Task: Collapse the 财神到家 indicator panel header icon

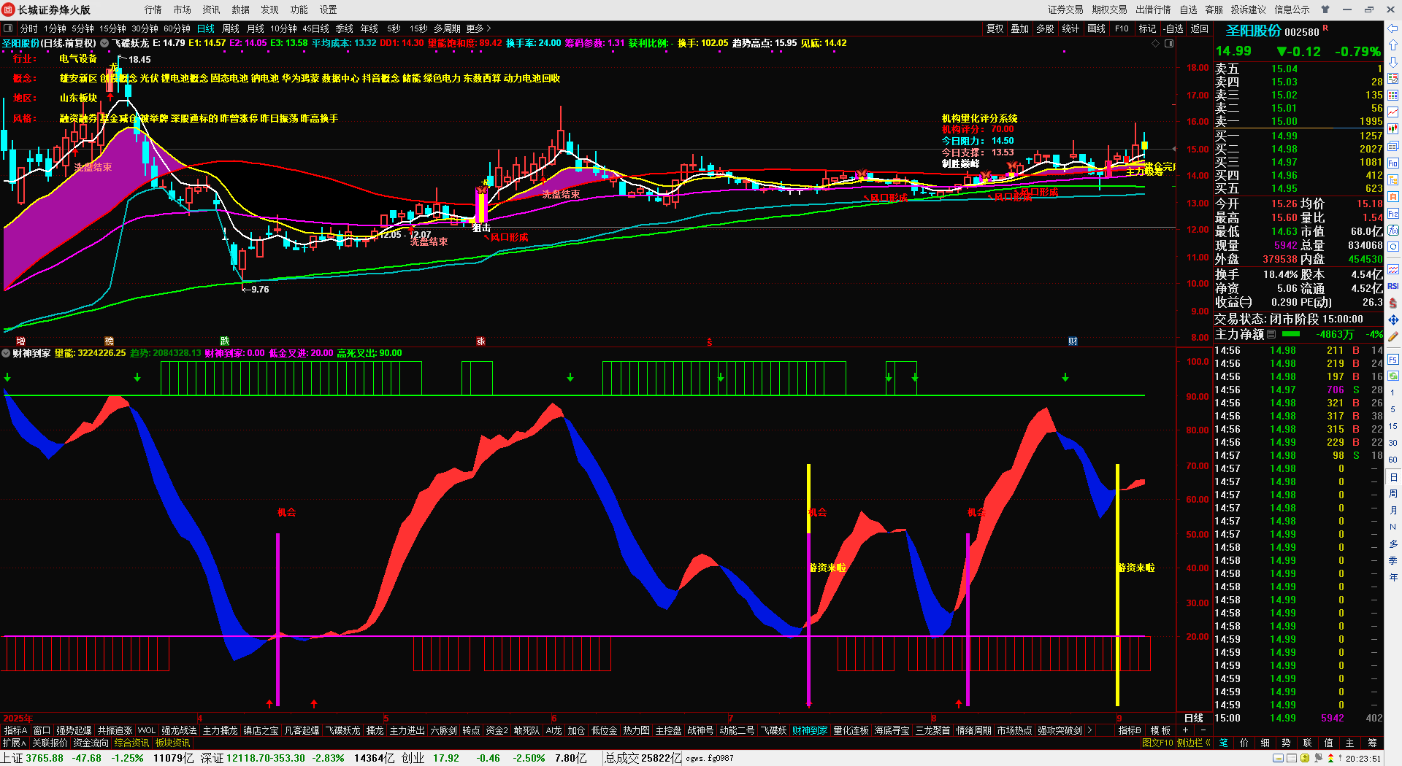Action: 6,353
